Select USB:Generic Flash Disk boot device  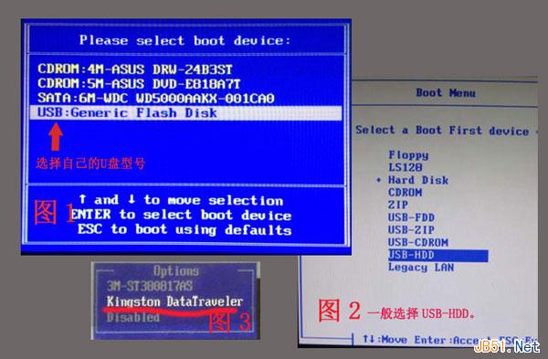185,113
